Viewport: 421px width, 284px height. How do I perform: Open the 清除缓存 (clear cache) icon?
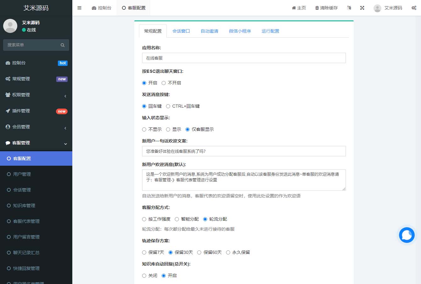318,8
